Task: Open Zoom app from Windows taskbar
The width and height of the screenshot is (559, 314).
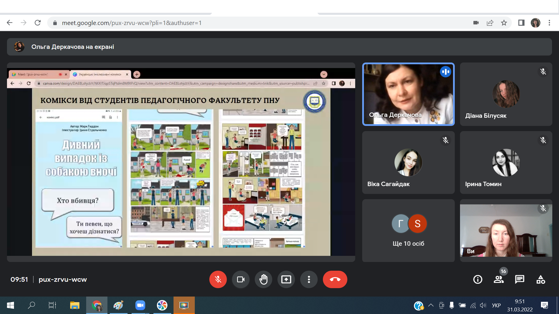Action: pyautogui.click(x=140, y=305)
